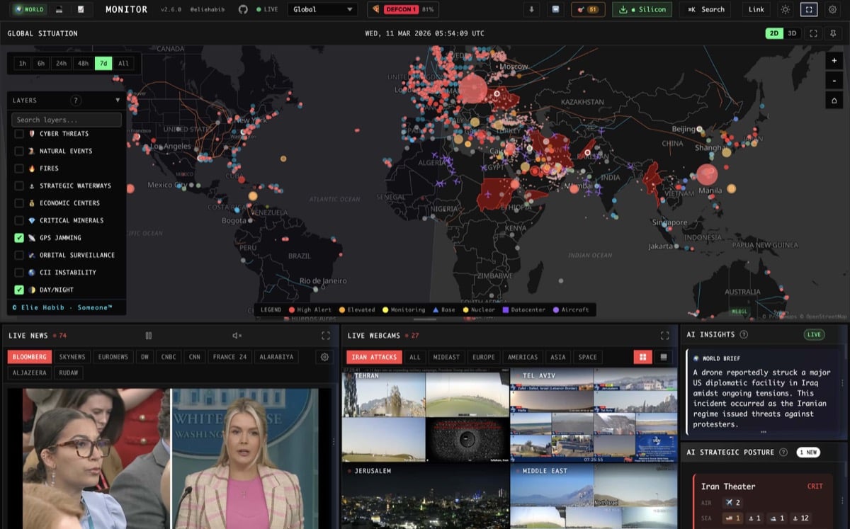Switch map to 3D view
Viewport: 850px width, 529px height.
(791, 33)
